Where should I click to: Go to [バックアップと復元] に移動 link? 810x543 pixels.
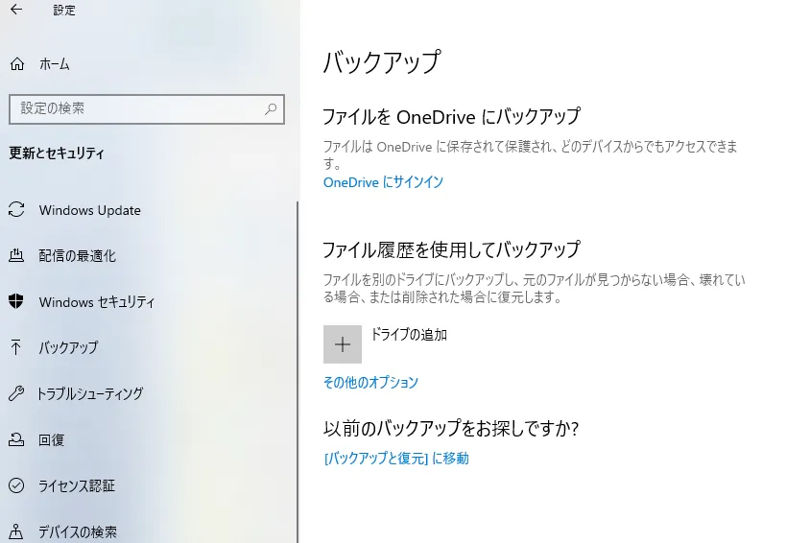pos(396,459)
